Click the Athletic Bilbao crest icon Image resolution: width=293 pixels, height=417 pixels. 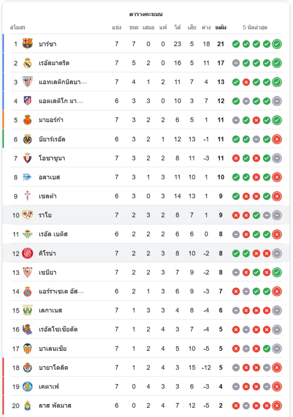coord(27,82)
